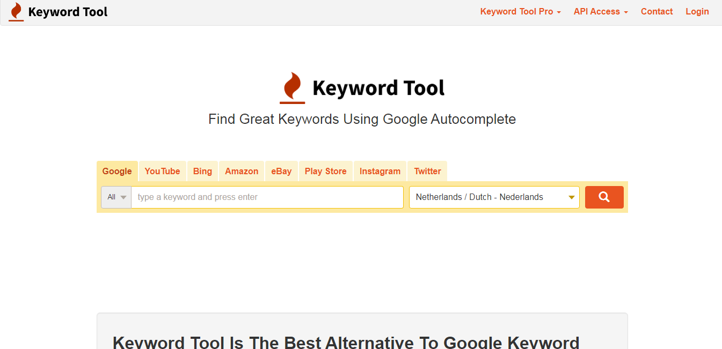Image resolution: width=722 pixels, height=349 pixels.
Task: Click the flame logo in the navbar
Action: pyautogui.click(x=16, y=12)
